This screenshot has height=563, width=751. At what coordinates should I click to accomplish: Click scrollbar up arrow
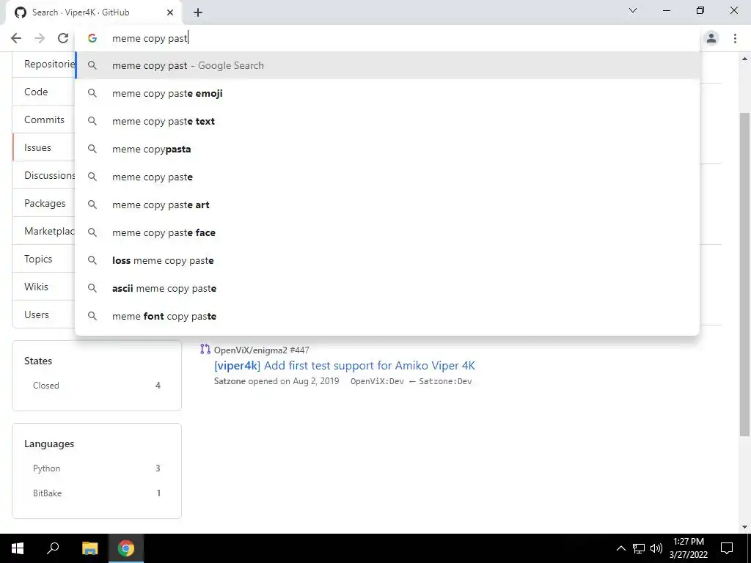click(x=744, y=59)
